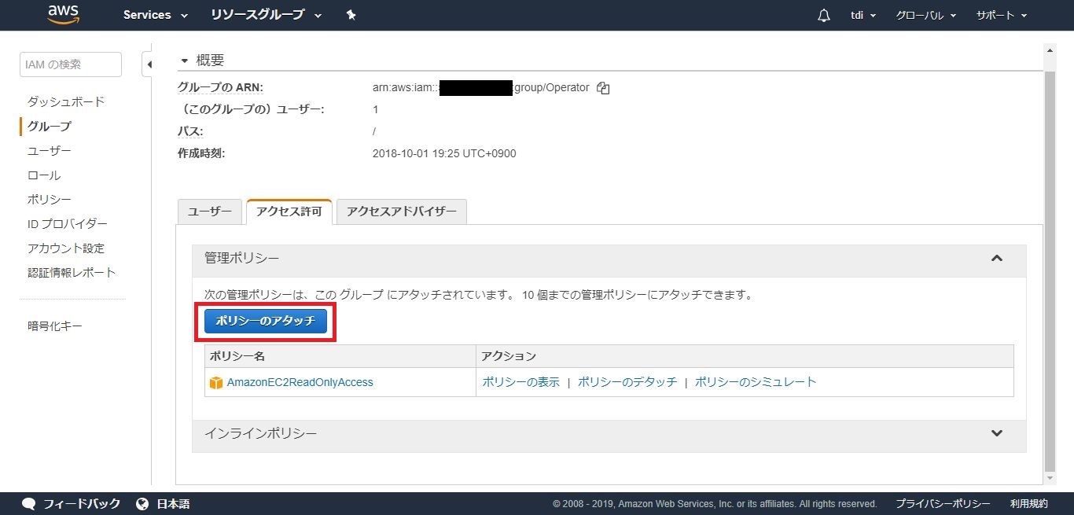
Task: Click the pin shortcut icon in top bar
Action: [351, 15]
